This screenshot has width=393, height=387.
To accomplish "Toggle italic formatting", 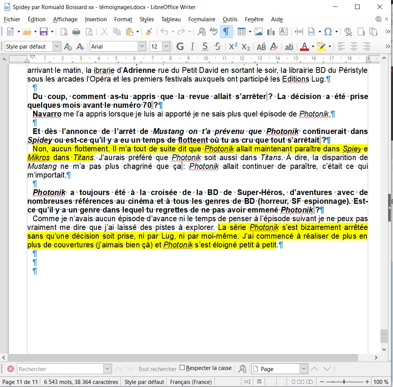I will pyautogui.click(x=193, y=47).
